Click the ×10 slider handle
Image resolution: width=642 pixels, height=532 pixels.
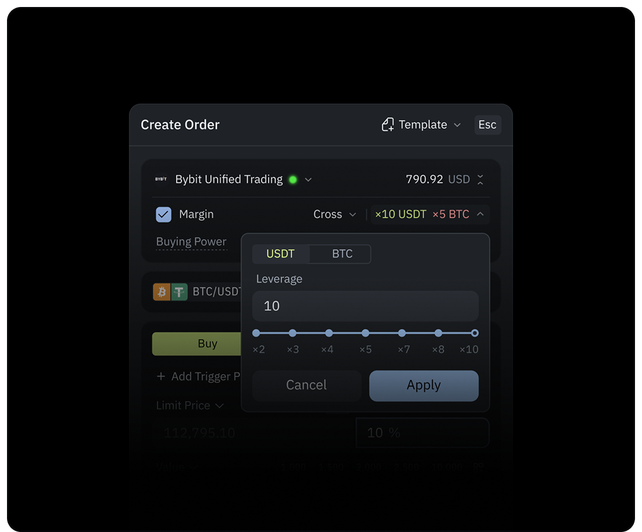[475, 333]
